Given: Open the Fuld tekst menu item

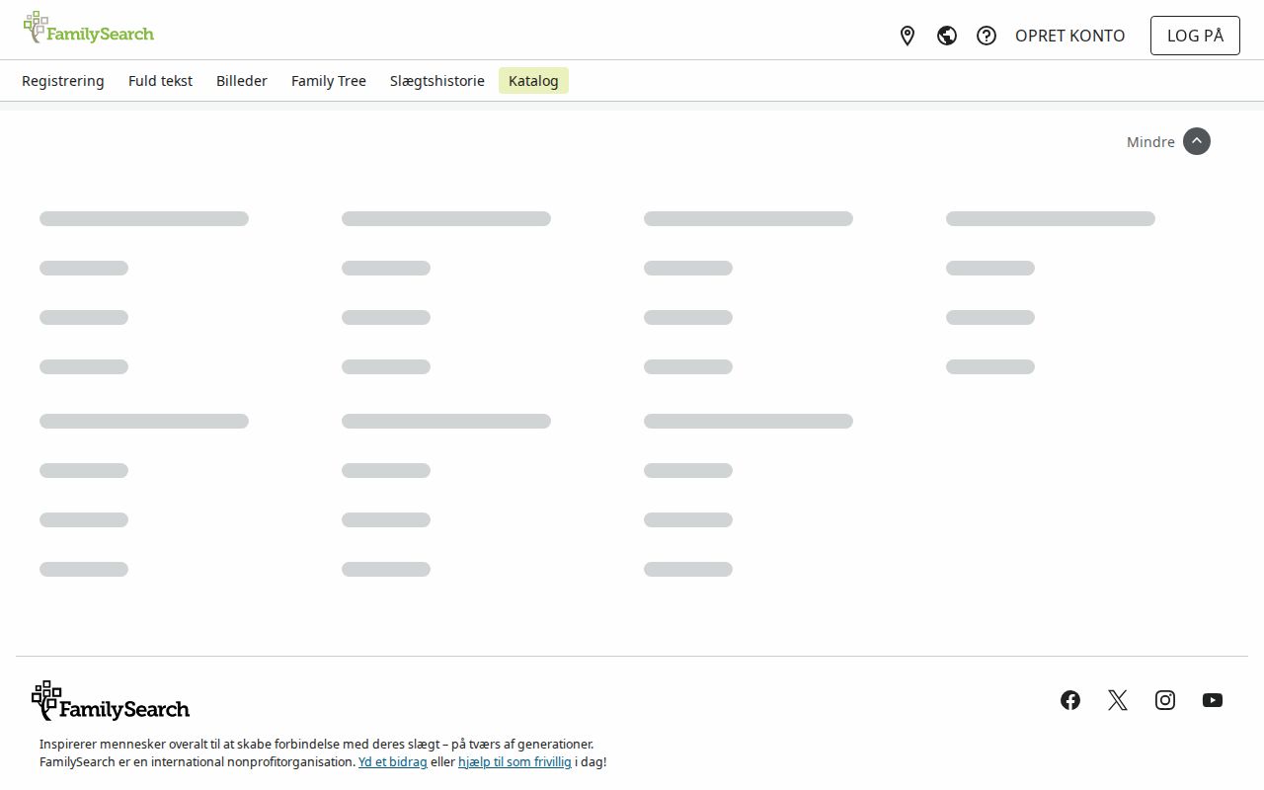Looking at the screenshot, I should pos(160,81).
